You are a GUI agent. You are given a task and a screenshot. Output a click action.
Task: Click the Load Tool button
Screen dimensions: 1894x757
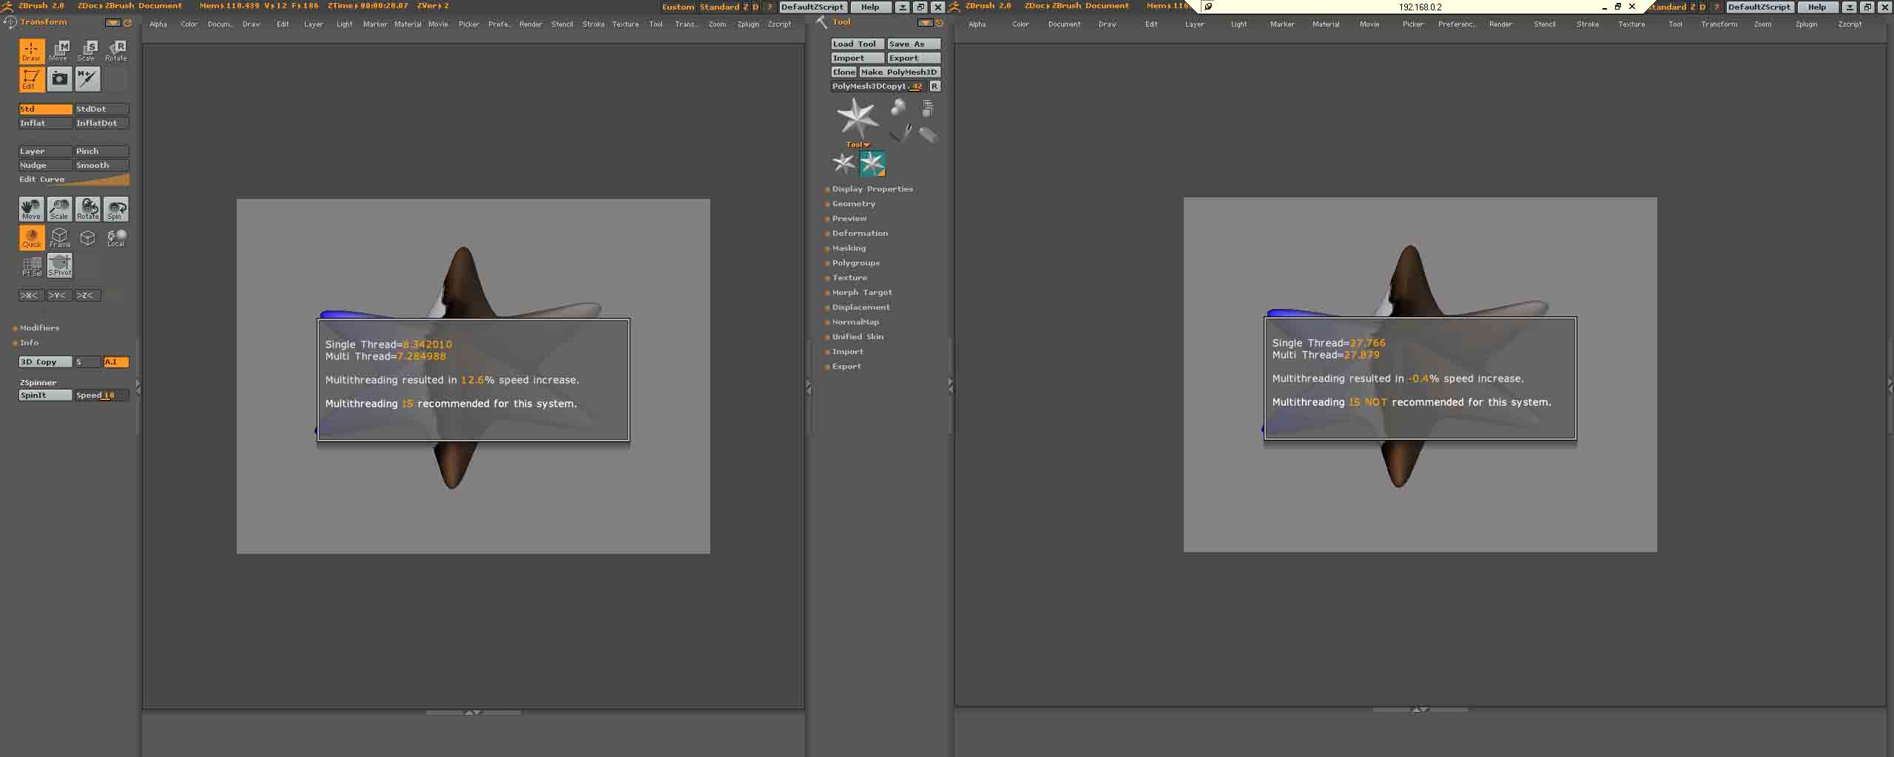click(x=857, y=44)
